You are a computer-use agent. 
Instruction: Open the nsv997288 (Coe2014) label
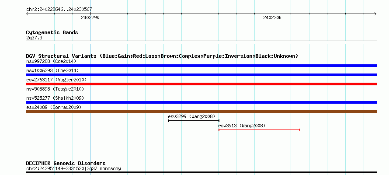pos(51,61)
